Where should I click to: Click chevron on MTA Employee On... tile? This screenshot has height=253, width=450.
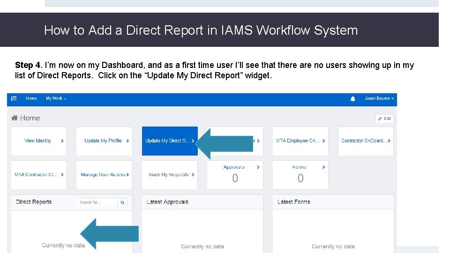tap(324, 141)
